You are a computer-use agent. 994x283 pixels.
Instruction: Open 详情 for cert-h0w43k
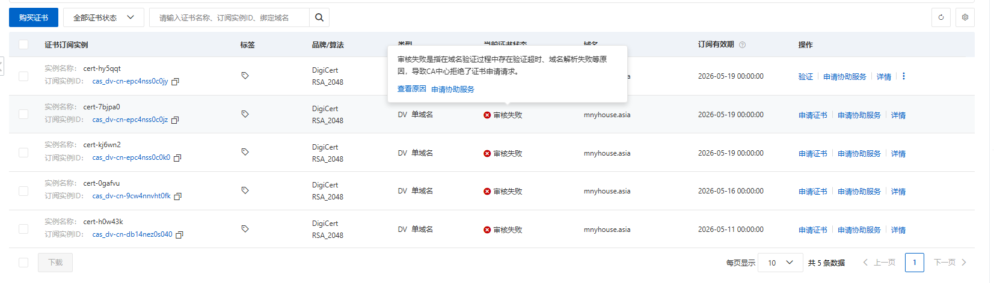pyautogui.click(x=898, y=230)
